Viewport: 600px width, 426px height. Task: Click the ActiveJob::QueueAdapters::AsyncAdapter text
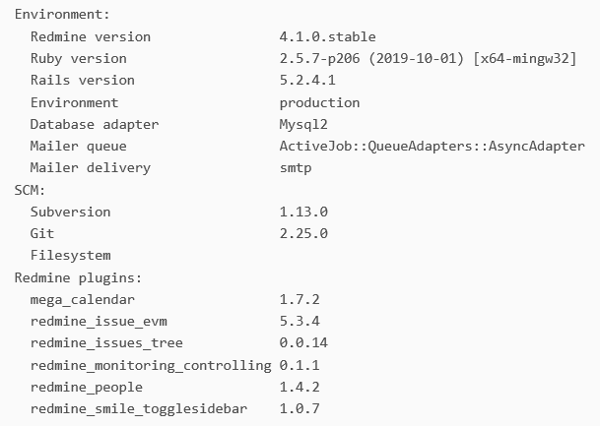tap(432, 147)
